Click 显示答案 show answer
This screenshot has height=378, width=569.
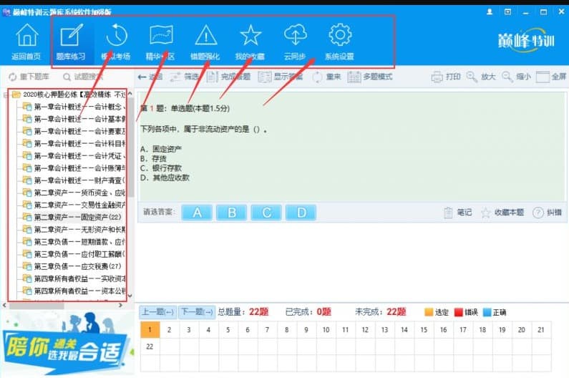[281, 77]
